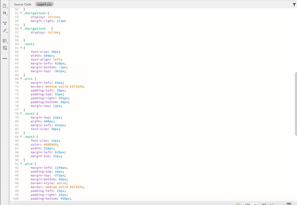Viewport: 297px width, 205px height.
Task: Open the Customize Toolbar three-dots icon
Action: tap(5, 58)
